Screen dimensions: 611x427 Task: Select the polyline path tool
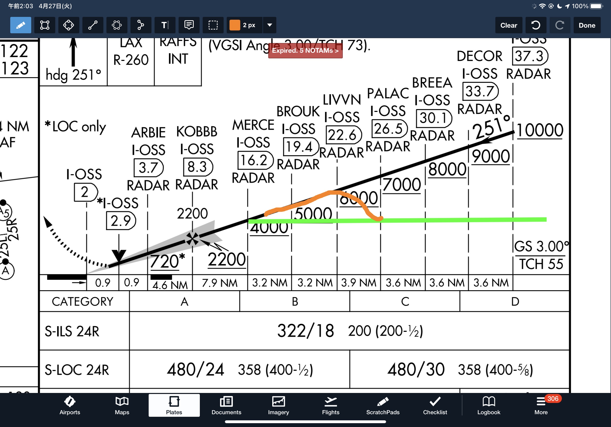point(140,25)
